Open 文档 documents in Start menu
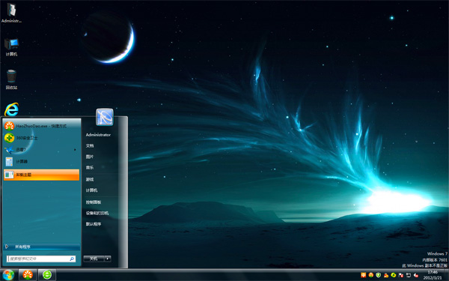Viewport: 449px width, 281px height. [x=90, y=145]
